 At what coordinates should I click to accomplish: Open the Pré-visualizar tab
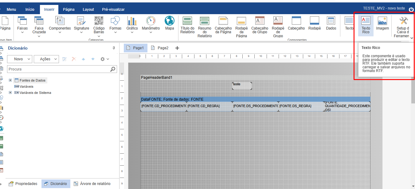click(113, 10)
